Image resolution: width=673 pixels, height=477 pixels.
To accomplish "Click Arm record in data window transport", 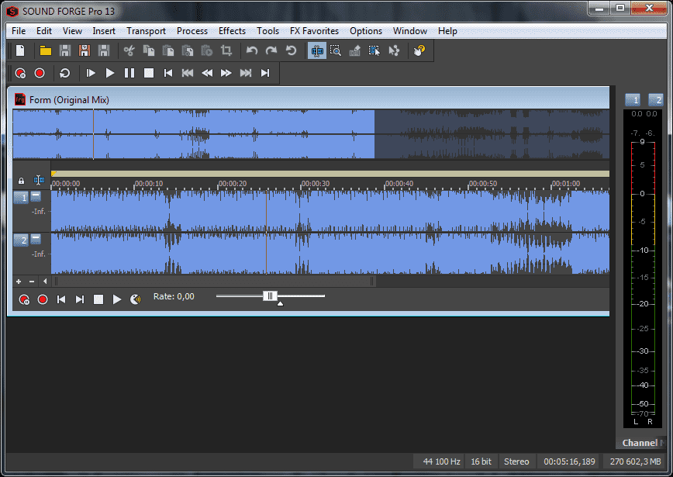I will point(25,299).
